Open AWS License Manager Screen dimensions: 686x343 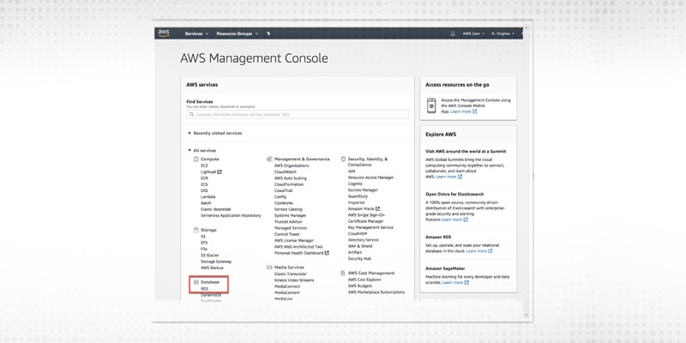coord(294,240)
